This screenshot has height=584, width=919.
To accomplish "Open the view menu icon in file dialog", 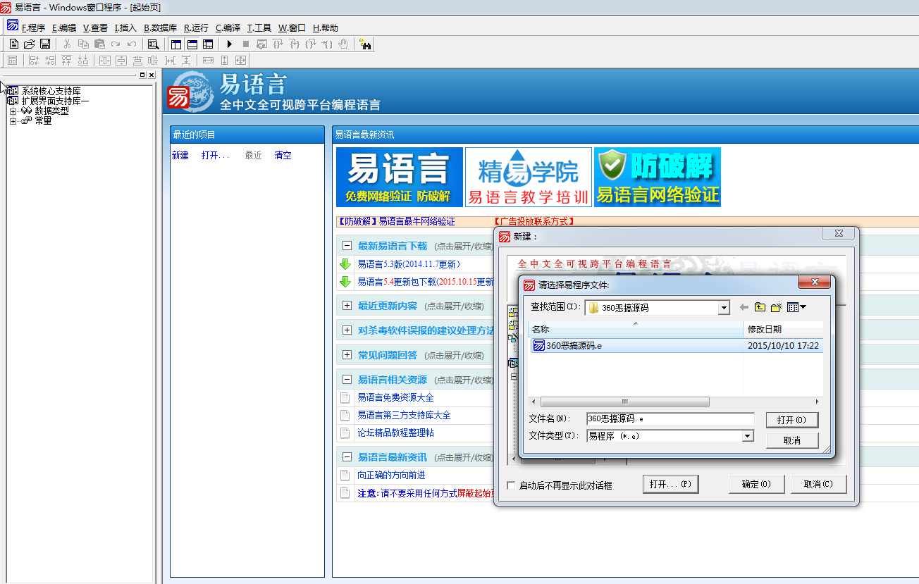I will pyautogui.click(x=796, y=307).
